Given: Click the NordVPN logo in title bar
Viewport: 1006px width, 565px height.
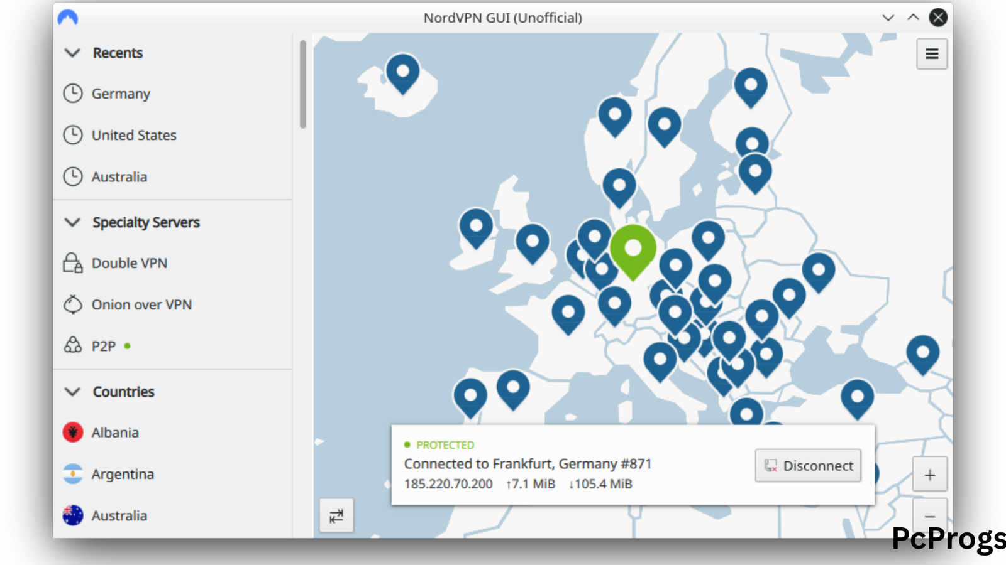Looking at the screenshot, I should pos(68,18).
